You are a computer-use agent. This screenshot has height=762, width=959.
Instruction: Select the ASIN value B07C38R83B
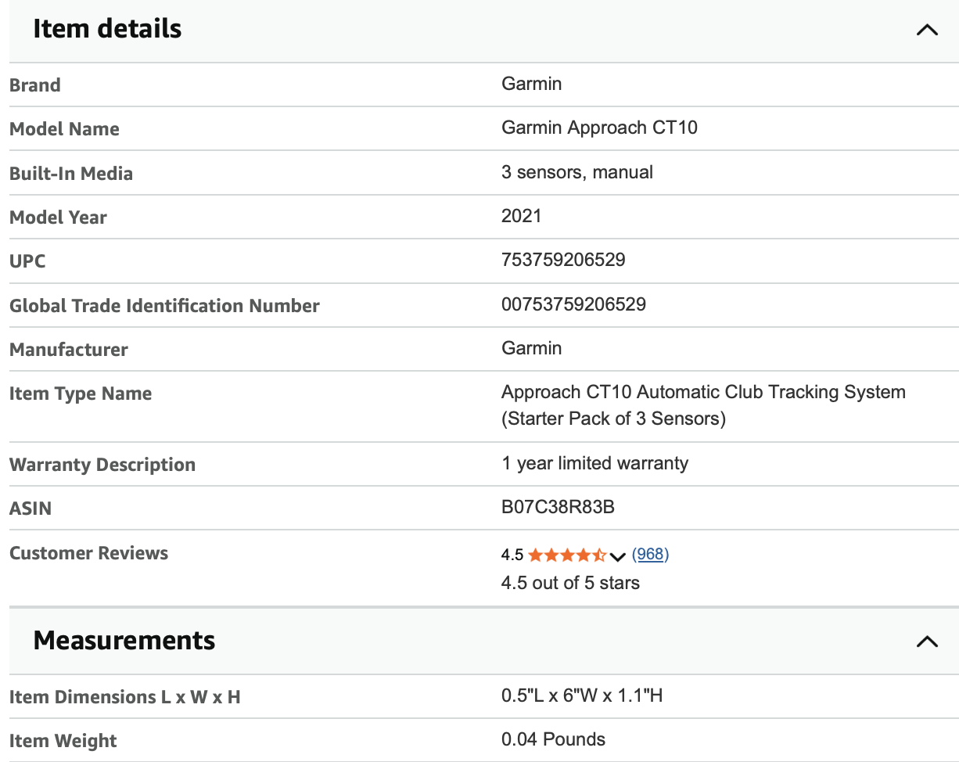point(558,507)
